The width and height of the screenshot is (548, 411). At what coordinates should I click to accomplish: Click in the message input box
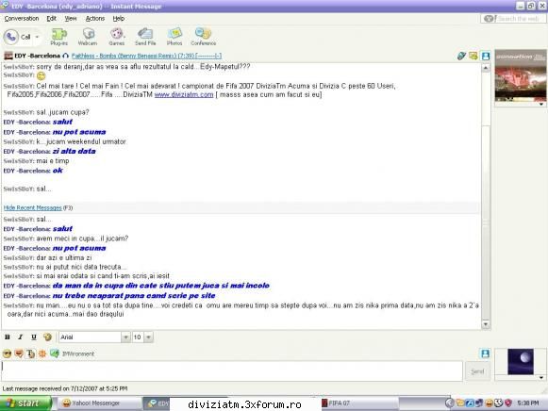coord(232,371)
